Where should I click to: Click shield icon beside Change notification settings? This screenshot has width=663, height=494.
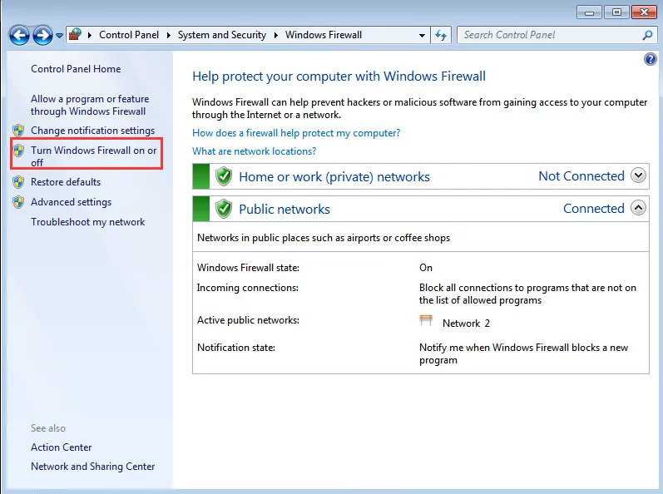(18, 131)
